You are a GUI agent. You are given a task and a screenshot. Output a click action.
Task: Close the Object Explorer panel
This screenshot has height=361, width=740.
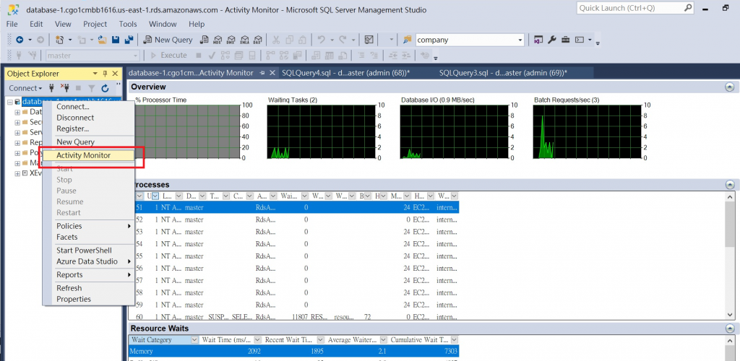point(115,74)
